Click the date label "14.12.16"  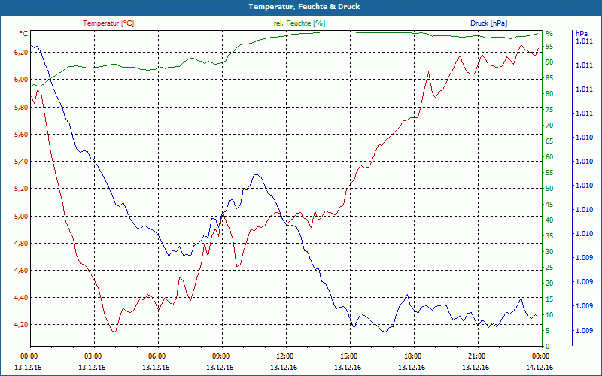pyautogui.click(x=540, y=368)
